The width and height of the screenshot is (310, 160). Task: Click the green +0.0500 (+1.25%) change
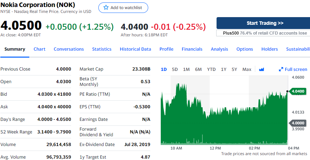pos(80,27)
